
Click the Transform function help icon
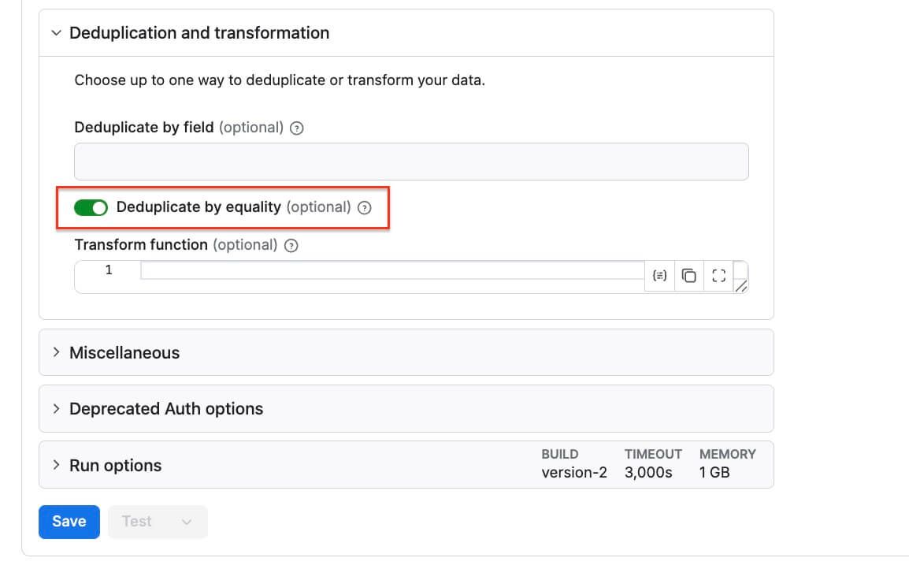[x=290, y=245]
